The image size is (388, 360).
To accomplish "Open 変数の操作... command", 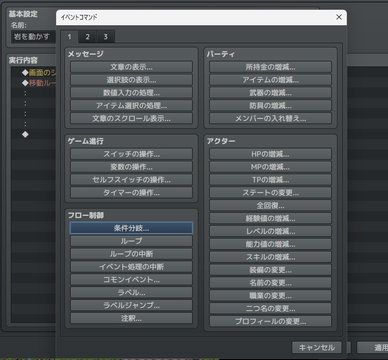I will coord(131,167).
